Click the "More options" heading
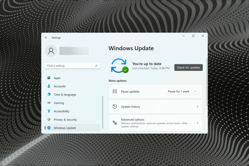The width and height of the screenshot is (249, 166). [x=117, y=81]
